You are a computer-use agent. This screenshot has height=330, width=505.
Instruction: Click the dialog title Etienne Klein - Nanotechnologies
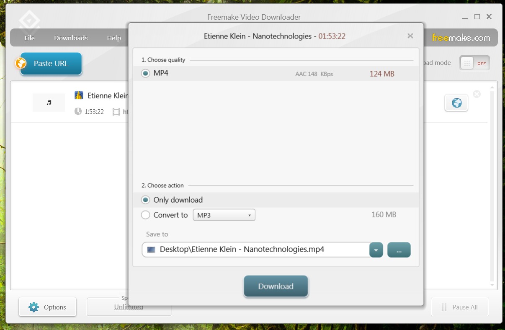tap(258, 36)
